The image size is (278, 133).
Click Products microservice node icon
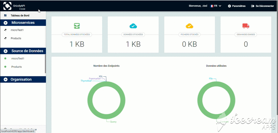pos(5,38)
